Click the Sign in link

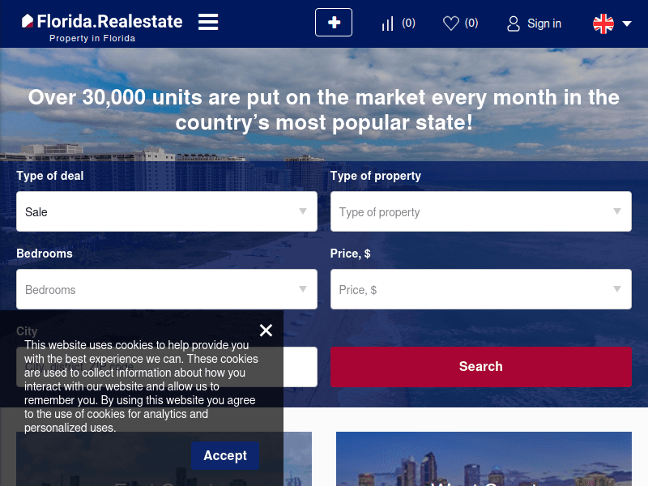544,23
